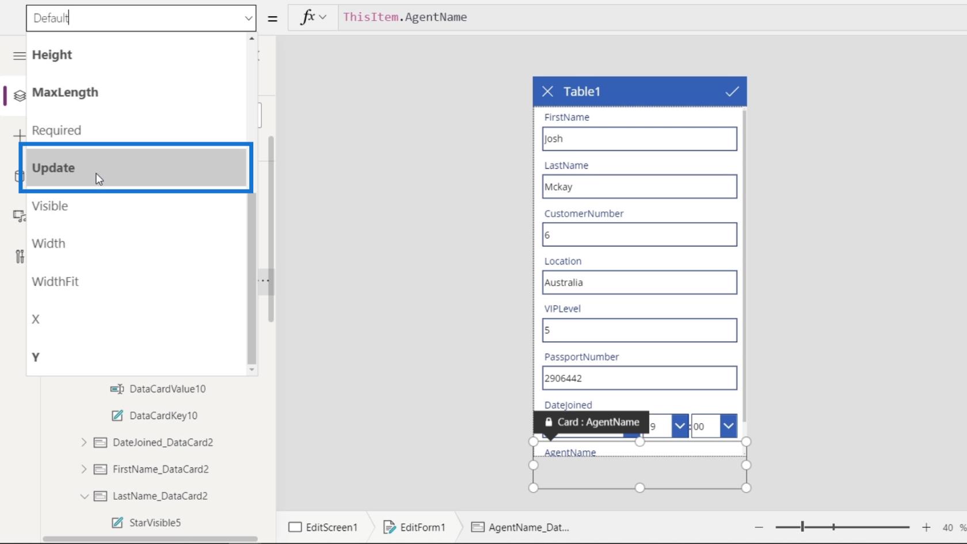
Task: Click EditForm1 breadcrumb
Action: [x=414, y=527]
